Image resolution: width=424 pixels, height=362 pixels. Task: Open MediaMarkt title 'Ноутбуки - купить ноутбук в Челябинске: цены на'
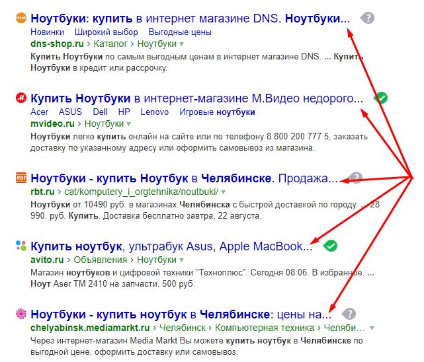[181, 314]
